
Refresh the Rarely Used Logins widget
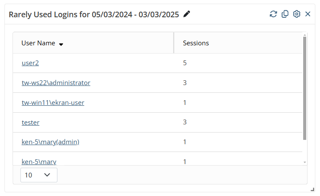[273, 14]
